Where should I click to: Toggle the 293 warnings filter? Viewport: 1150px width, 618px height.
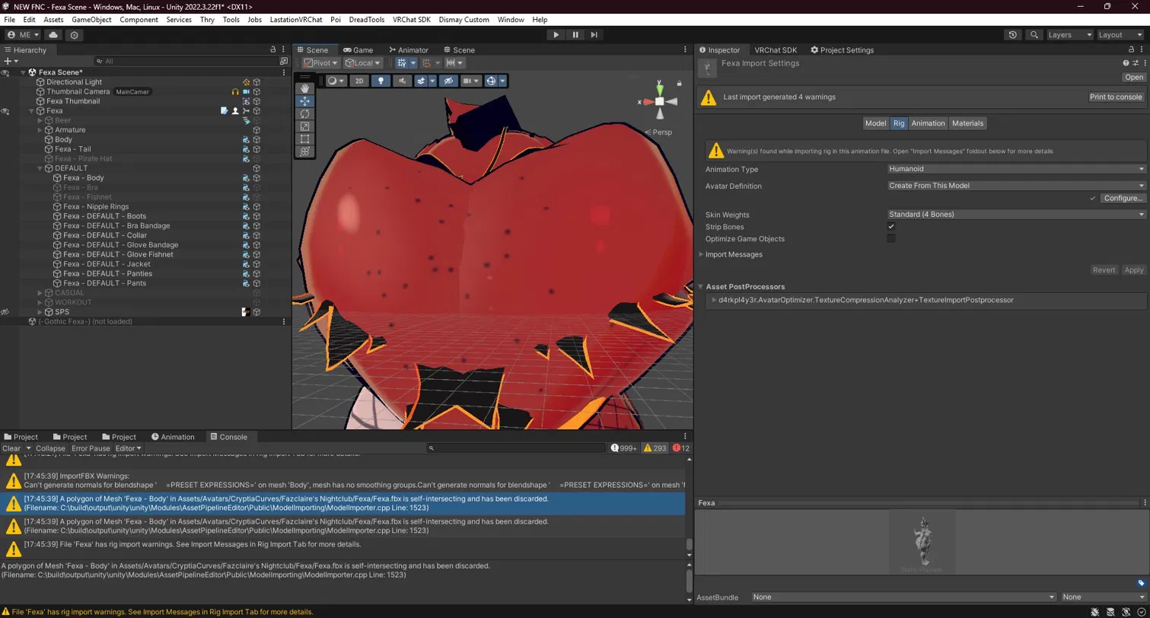pos(655,448)
